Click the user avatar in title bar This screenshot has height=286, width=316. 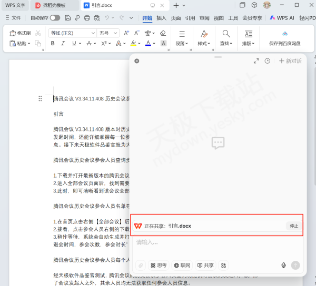coord(267,5)
